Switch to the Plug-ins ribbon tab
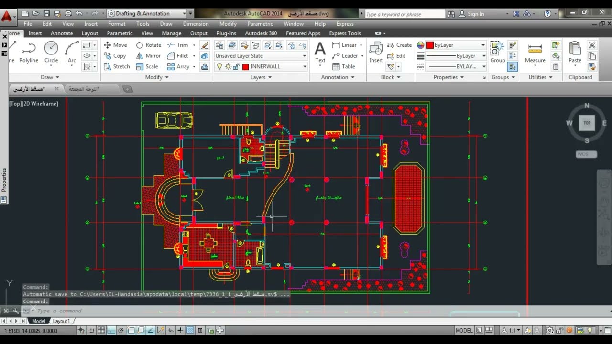This screenshot has height=344, width=612. [226, 33]
